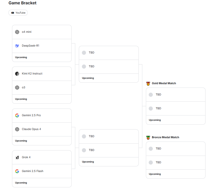The width and height of the screenshot is (215, 193).
Task: Click the bronze medal icon
Action: [148, 137]
